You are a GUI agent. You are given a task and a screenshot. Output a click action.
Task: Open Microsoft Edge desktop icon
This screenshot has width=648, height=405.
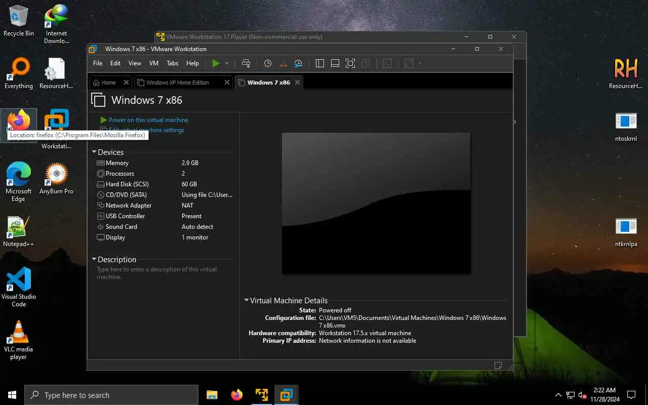click(x=19, y=182)
